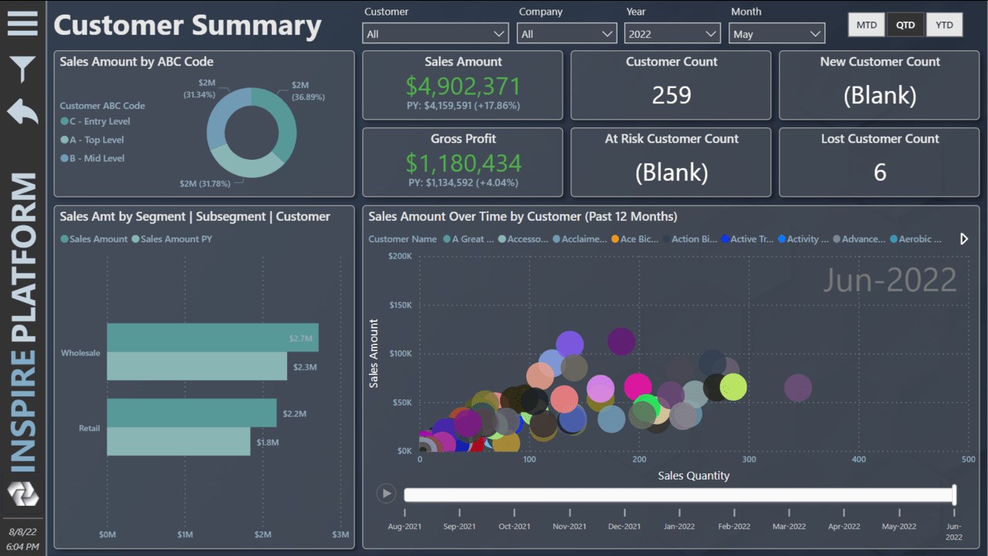This screenshot has height=556, width=988.
Task: Click the Lost Customer Count card
Action: click(879, 162)
